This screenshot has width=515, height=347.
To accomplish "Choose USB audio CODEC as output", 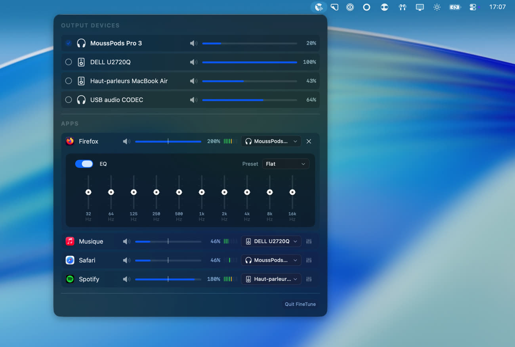I will [x=69, y=100].
